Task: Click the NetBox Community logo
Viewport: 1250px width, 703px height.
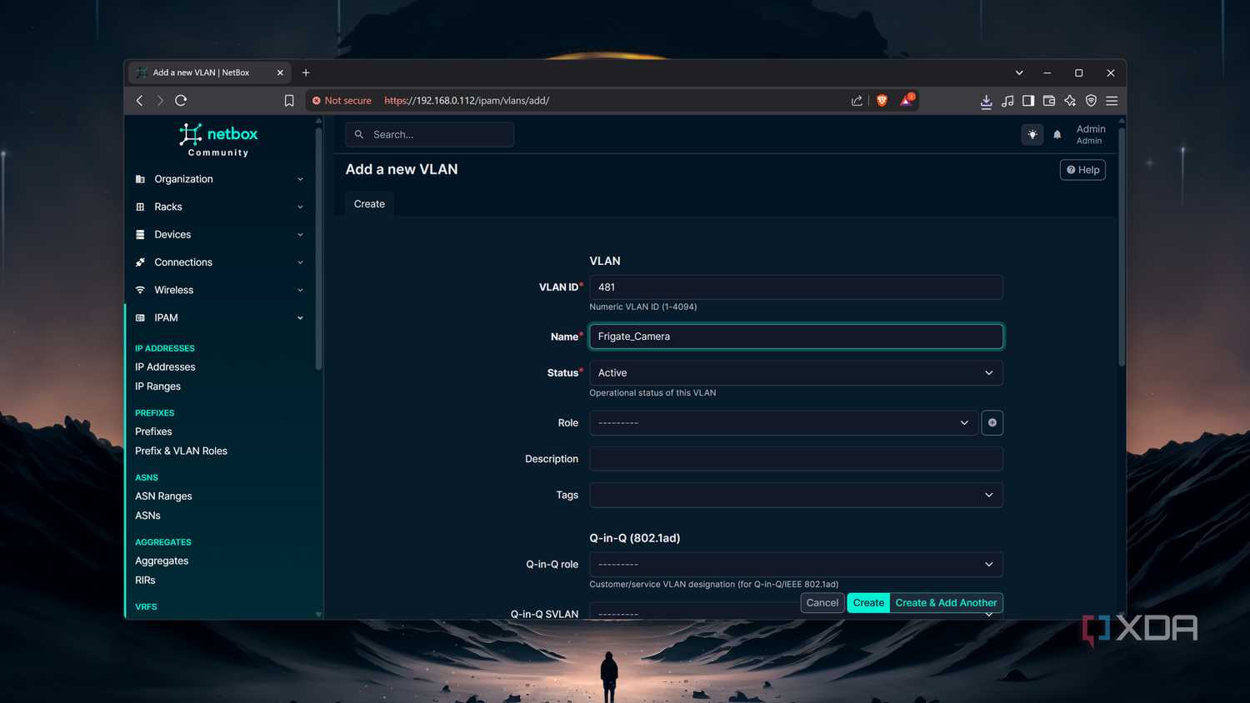Action: 218,140
